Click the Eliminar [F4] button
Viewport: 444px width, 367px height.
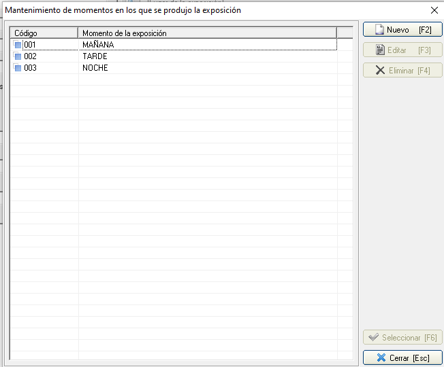(x=402, y=71)
